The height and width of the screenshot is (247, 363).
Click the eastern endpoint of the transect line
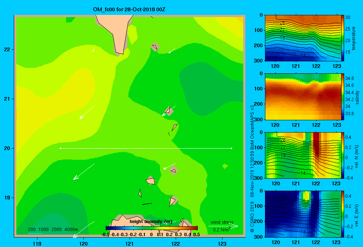pyautogui.click(x=232, y=148)
